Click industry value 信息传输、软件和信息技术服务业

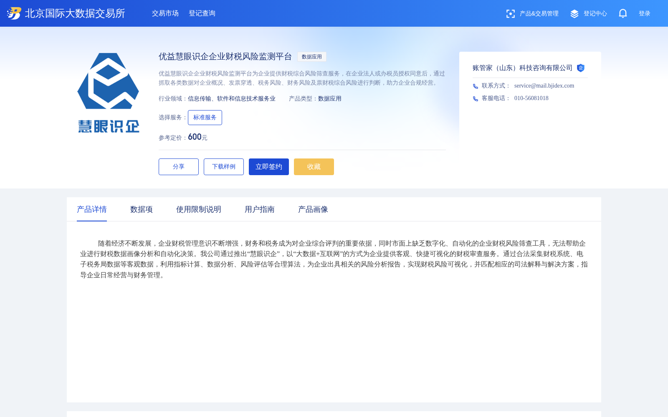pyautogui.click(x=232, y=99)
